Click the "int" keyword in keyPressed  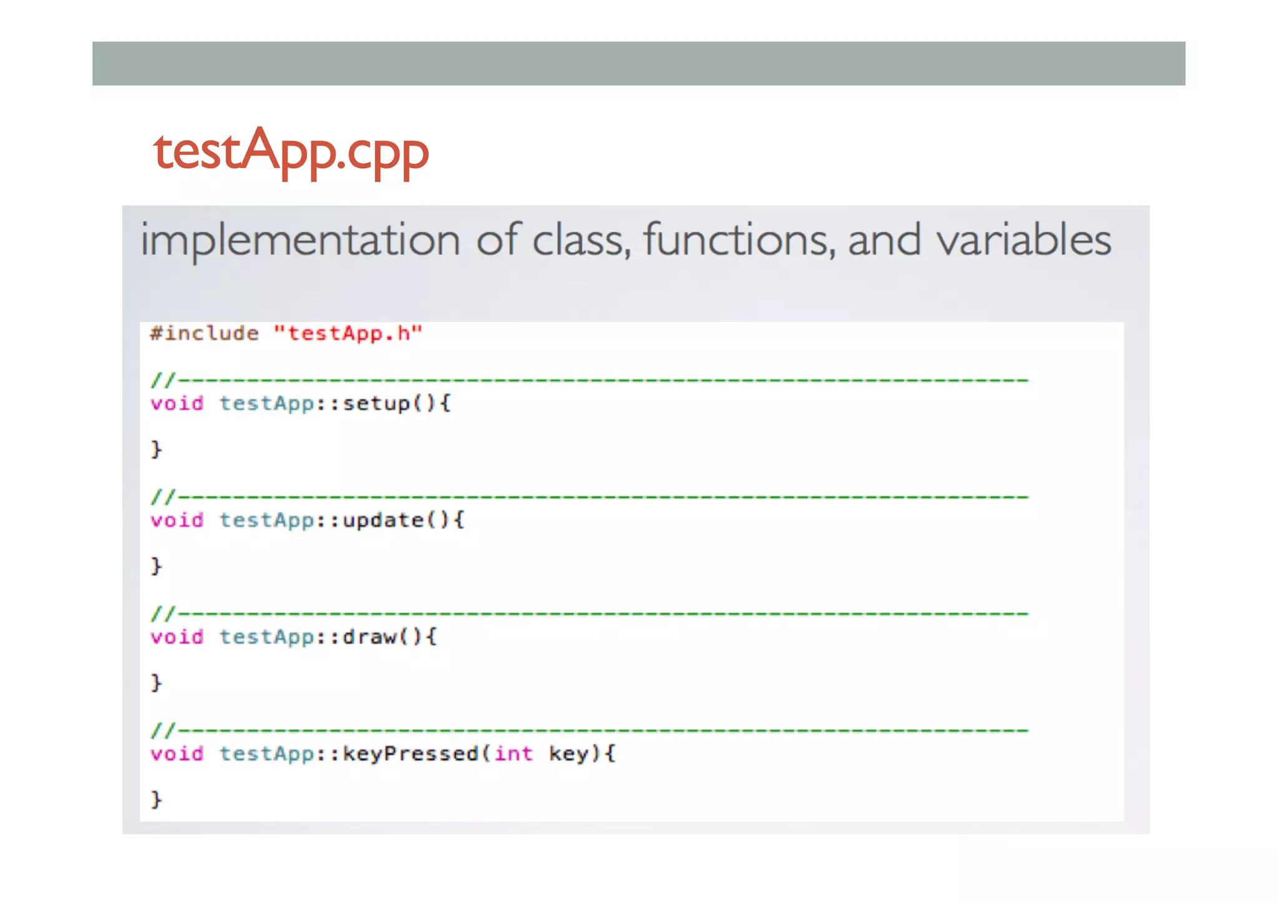[514, 753]
